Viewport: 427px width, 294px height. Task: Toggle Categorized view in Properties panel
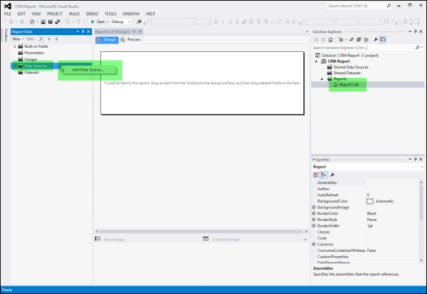(316, 175)
